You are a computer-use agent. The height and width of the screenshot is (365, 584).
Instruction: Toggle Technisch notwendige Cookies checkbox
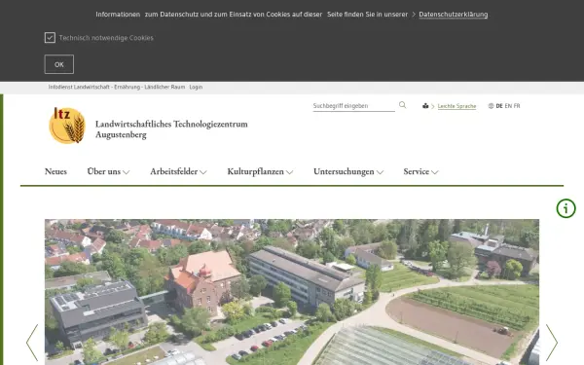click(50, 38)
